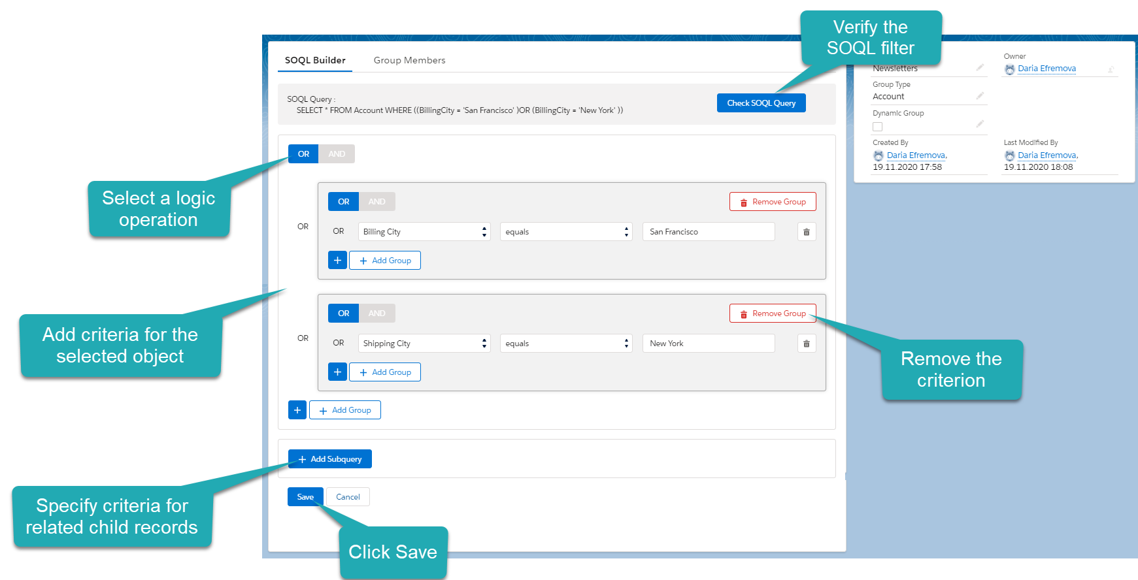Open the Billing City field dropdown
The height and width of the screenshot is (580, 1138).
[x=424, y=232]
